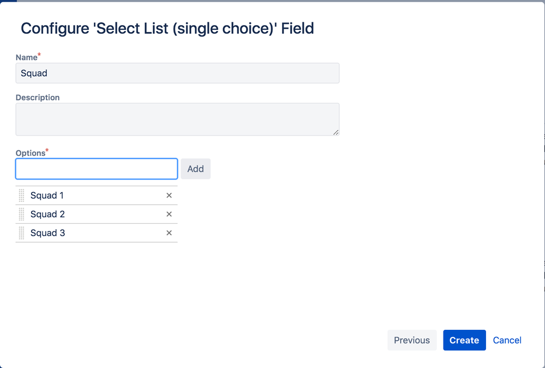Click the Squad 2 drag handle
The width and height of the screenshot is (545, 368).
click(x=22, y=214)
